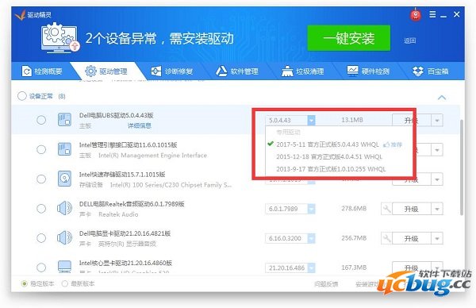Viewport: 476px width, 308px height.
Task: Click the speaker icon for Realtek音频驱动
Action: (x=64, y=208)
